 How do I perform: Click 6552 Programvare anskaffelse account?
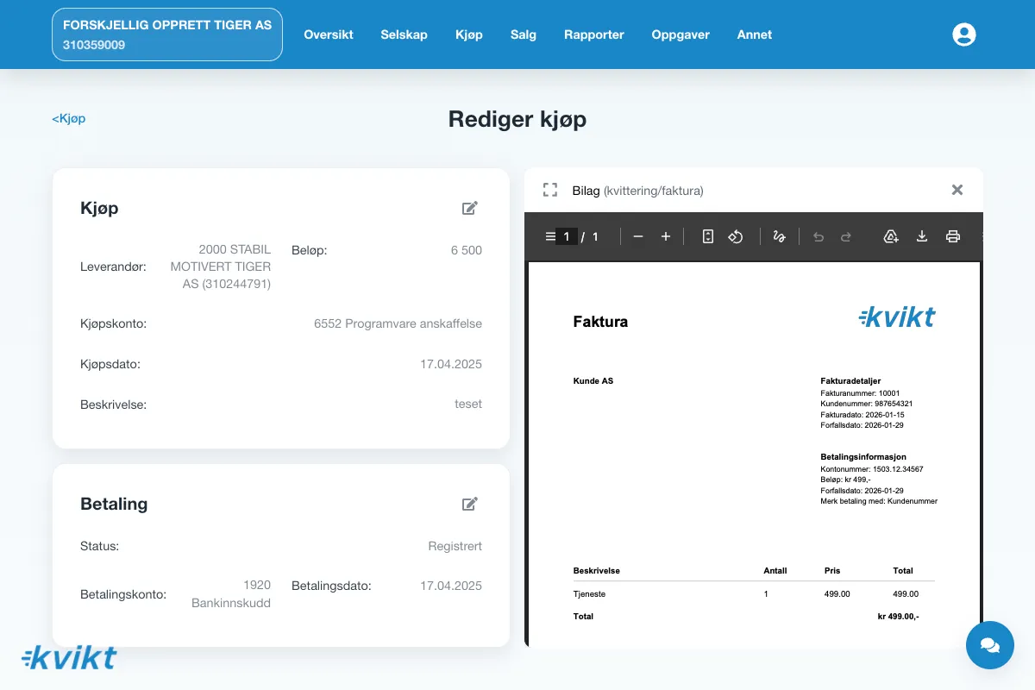point(398,324)
